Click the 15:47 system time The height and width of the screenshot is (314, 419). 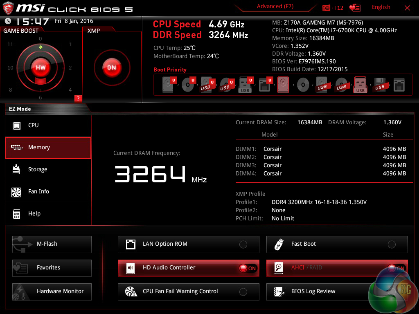pos(33,21)
